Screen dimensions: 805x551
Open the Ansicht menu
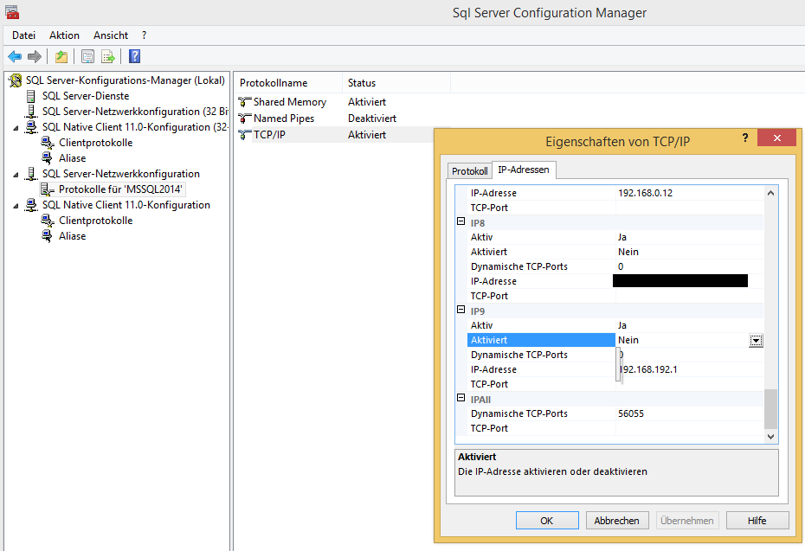[111, 35]
